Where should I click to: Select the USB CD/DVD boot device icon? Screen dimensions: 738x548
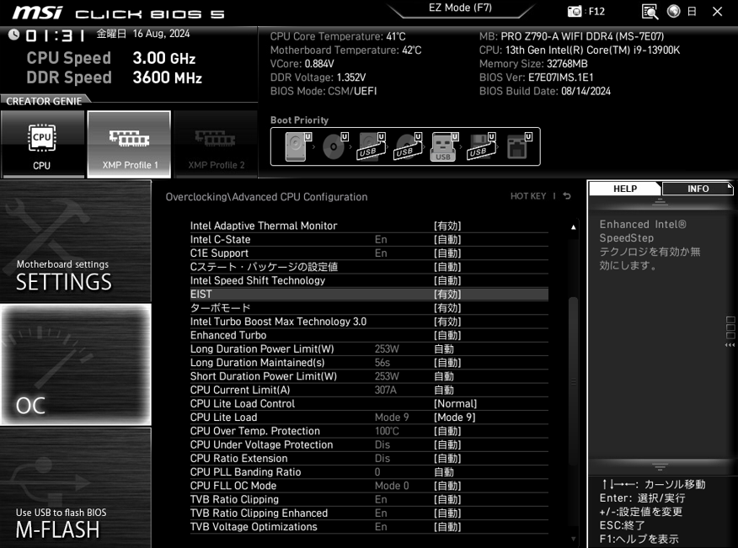pos(408,146)
